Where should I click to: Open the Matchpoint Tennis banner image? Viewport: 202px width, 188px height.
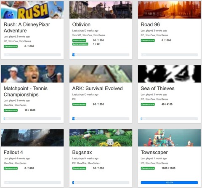[x=32, y=74]
